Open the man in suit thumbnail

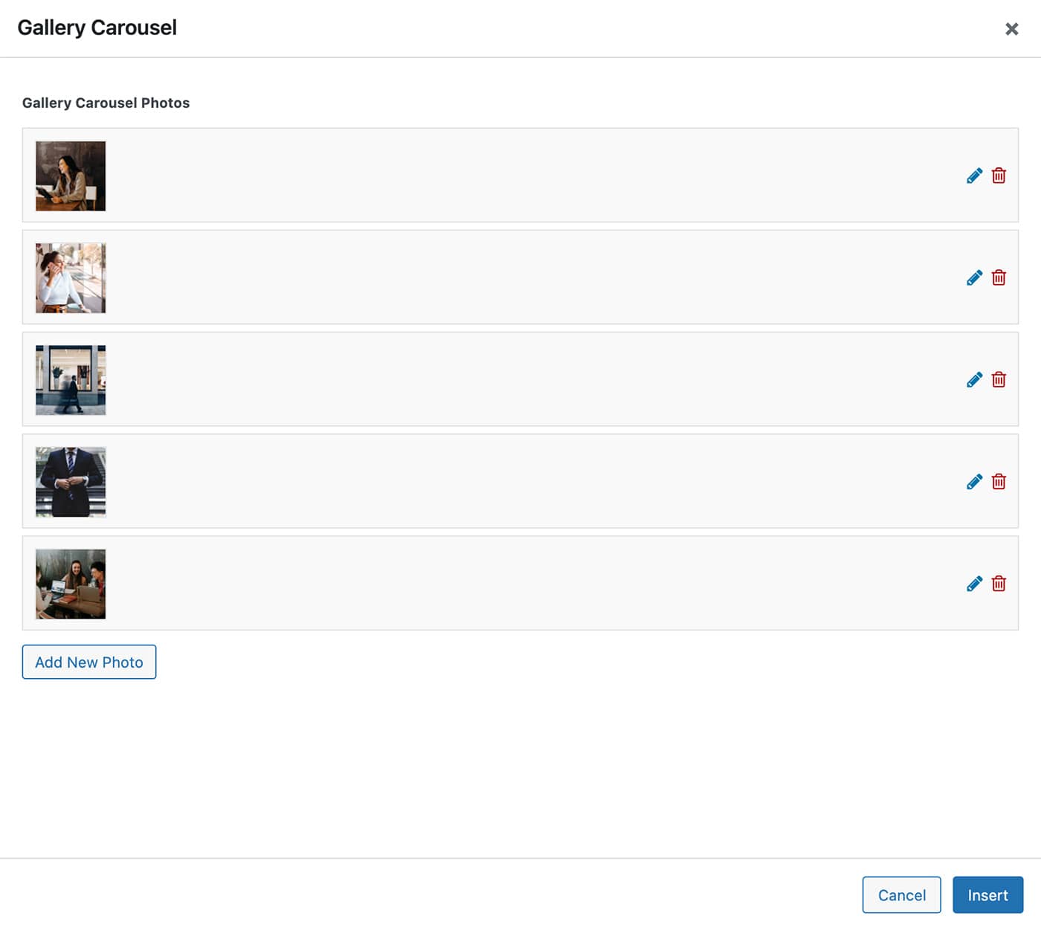(71, 482)
